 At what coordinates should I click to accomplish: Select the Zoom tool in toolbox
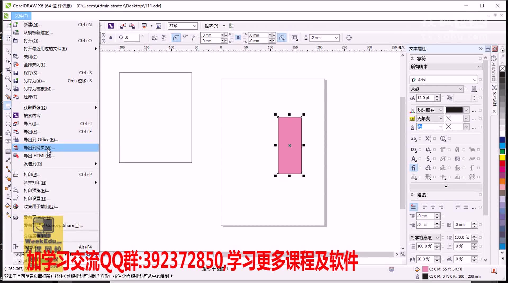point(8,79)
